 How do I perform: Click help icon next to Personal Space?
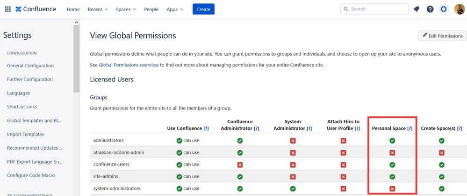[x=410, y=128]
